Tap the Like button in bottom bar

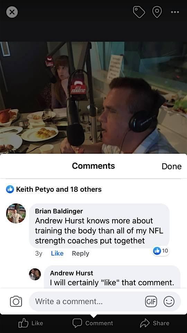pos(31,323)
